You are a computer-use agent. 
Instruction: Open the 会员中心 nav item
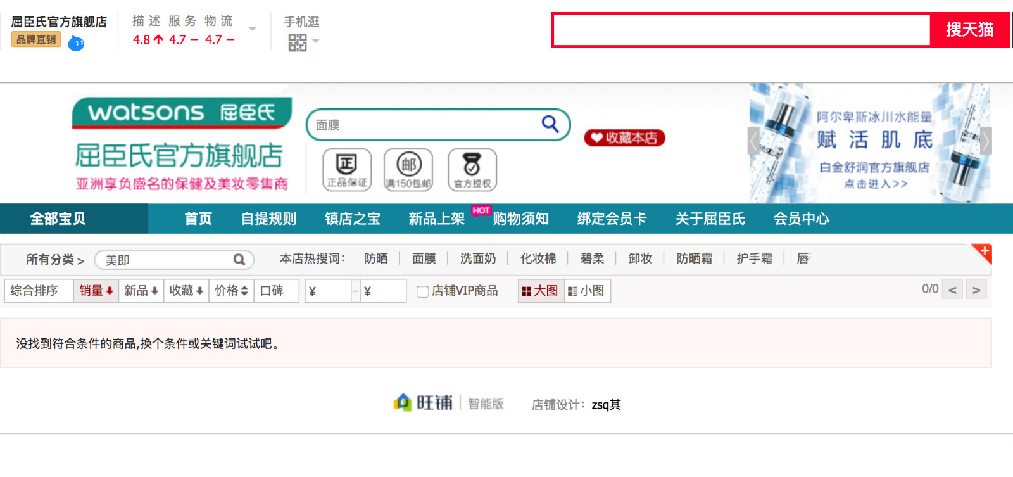[802, 219]
